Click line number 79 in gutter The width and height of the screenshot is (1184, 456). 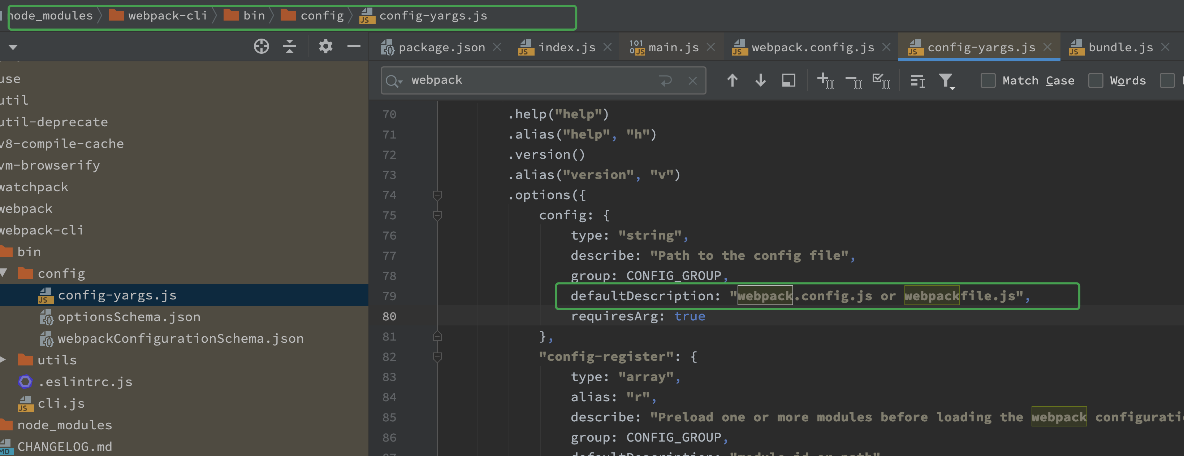389,296
